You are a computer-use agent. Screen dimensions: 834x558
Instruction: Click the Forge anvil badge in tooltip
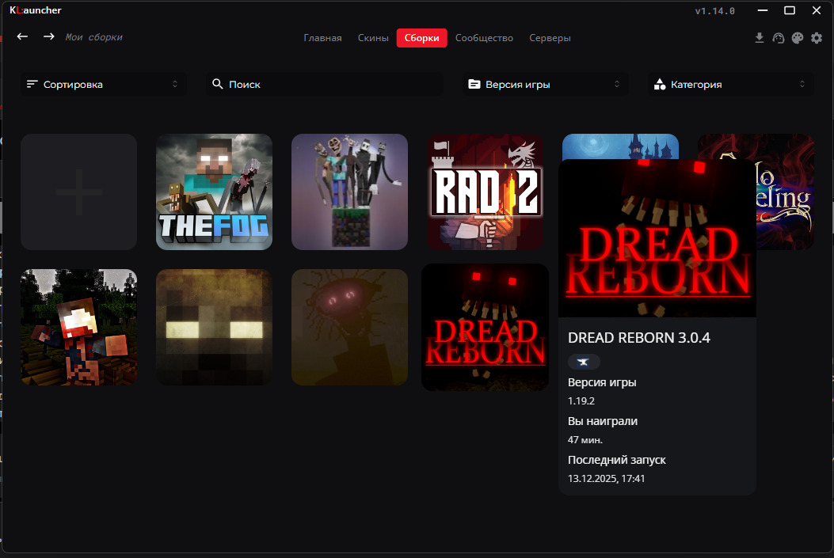(584, 362)
